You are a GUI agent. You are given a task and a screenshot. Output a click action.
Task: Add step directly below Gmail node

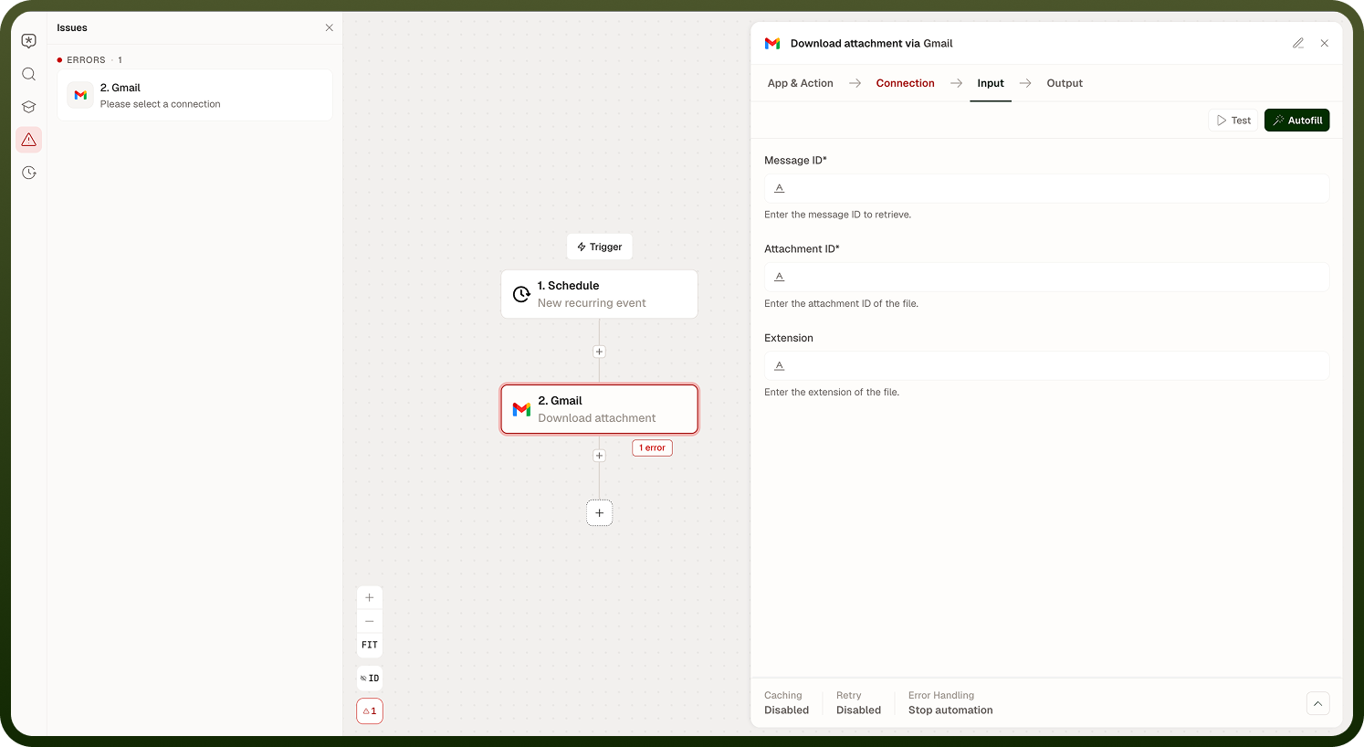pyautogui.click(x=599, y=456)
